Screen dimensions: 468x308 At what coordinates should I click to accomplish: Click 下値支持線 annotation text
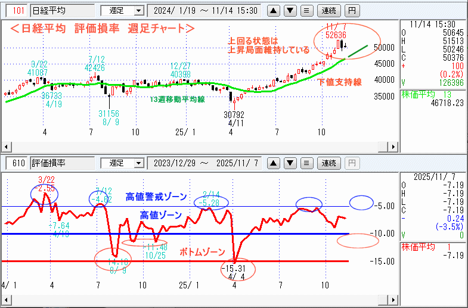coord(339,82)
